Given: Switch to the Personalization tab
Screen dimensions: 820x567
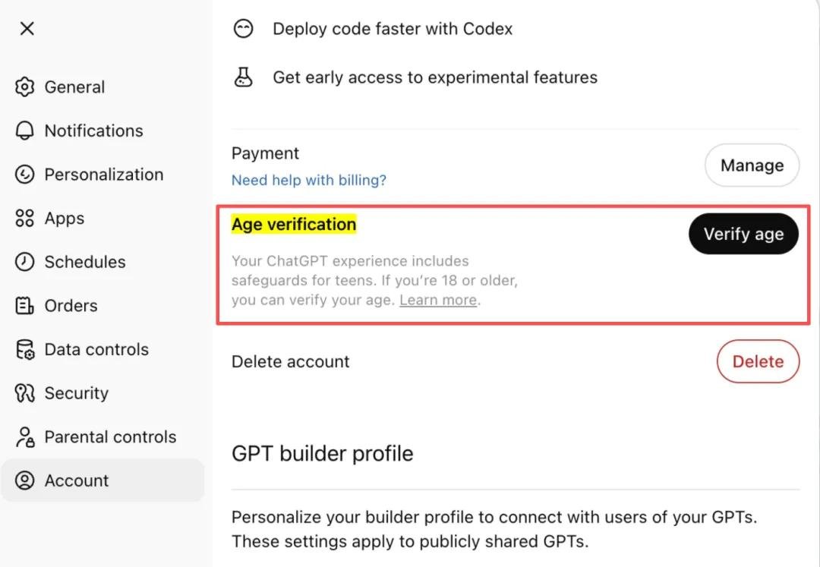Looking at the screenshot, I should (x=103, y=175).
